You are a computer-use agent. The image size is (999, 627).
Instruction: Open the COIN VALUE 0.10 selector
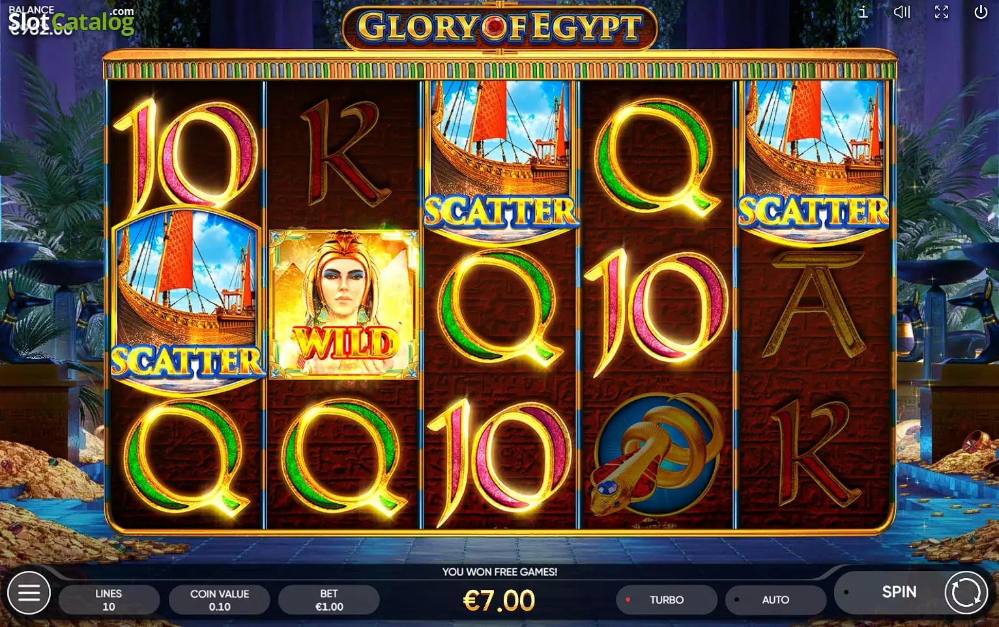[220, 600]
